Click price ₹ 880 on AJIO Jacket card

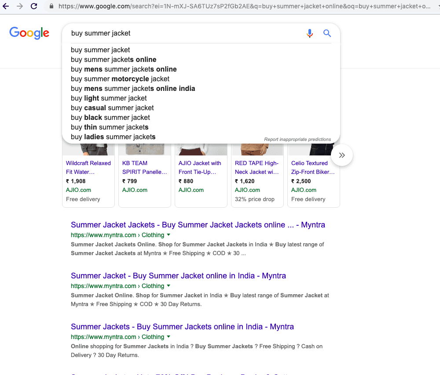[186, 181]
